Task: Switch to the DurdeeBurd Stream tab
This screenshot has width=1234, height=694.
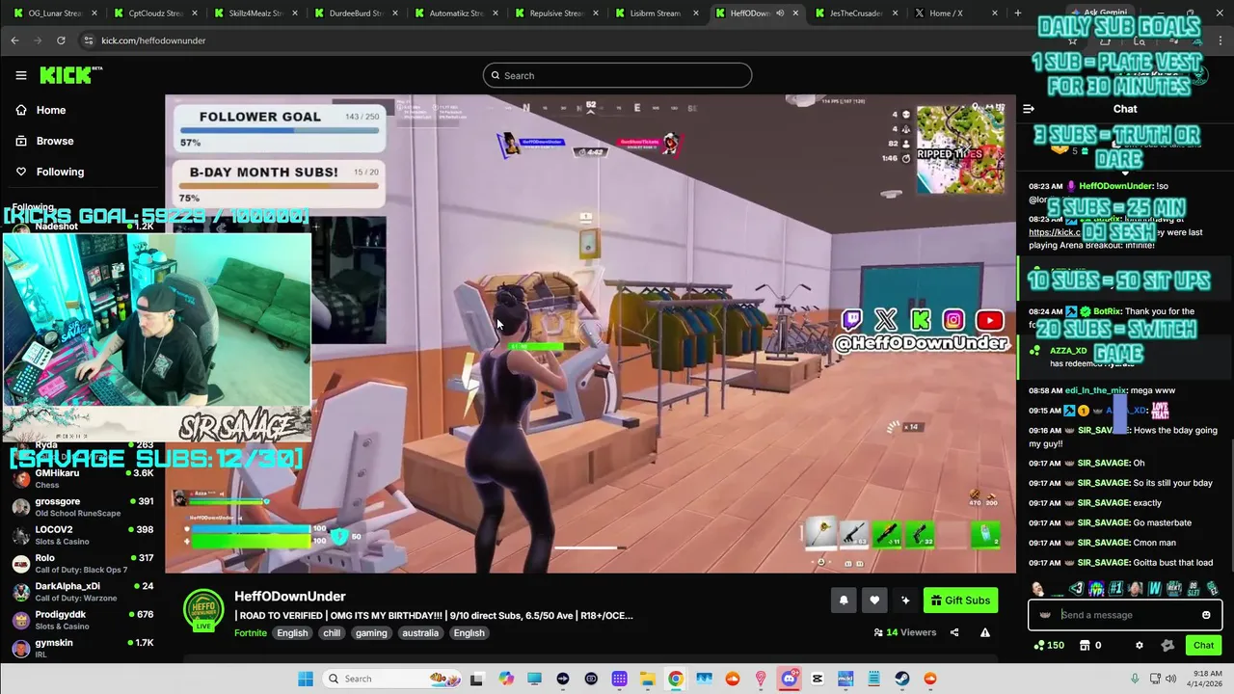Action: click(x=355, y=13)
